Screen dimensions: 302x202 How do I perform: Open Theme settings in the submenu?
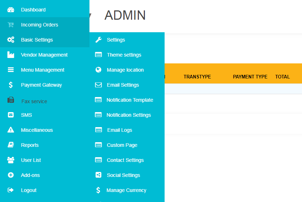(124, 55)
